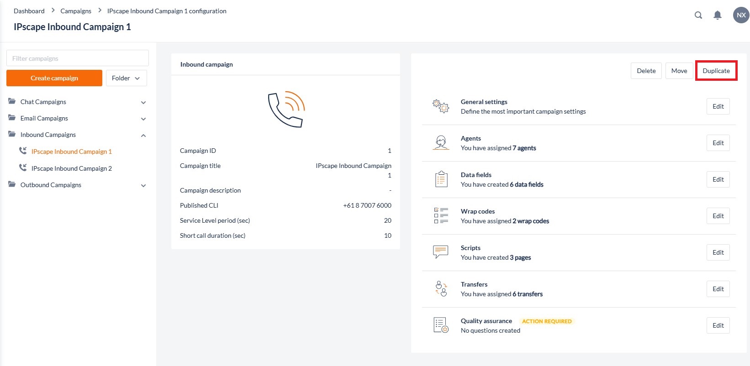Open the notifications bell
Viewport: 750px width, 366px height.
click(x=718, y=15)
